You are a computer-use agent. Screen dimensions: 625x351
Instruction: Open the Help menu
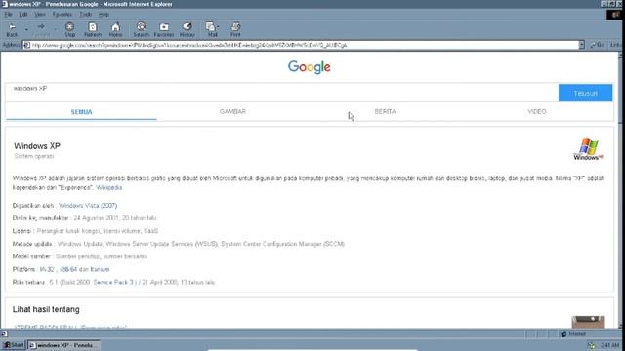point(104,15)
